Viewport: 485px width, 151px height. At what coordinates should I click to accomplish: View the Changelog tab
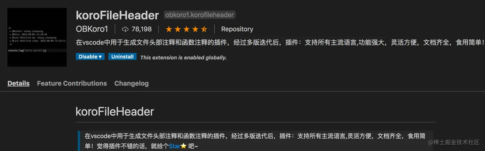point(132,83)
